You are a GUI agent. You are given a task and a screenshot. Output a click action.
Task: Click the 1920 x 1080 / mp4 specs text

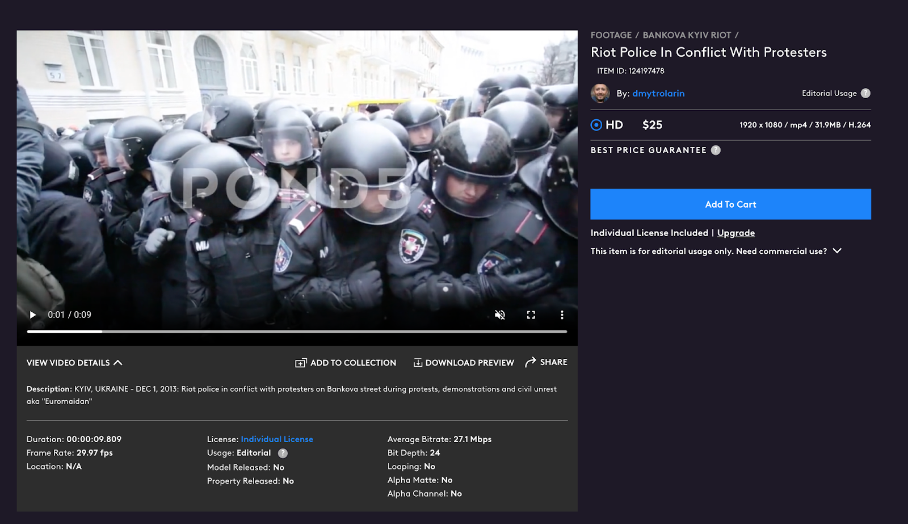tap(805, 125)
